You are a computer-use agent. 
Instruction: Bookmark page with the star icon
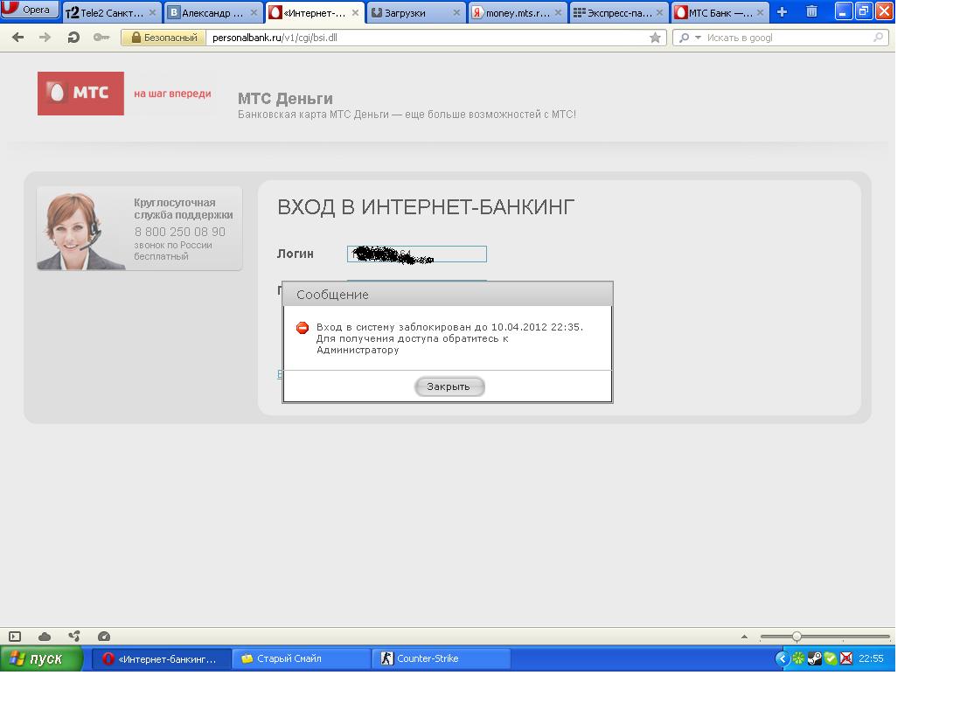tap(655, 38)
